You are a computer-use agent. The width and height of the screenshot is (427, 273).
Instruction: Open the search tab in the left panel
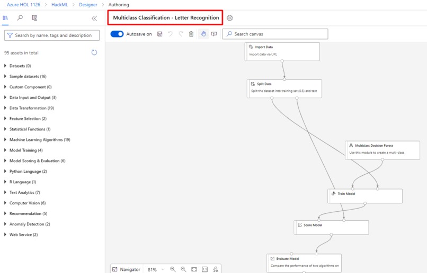[20, 18]
